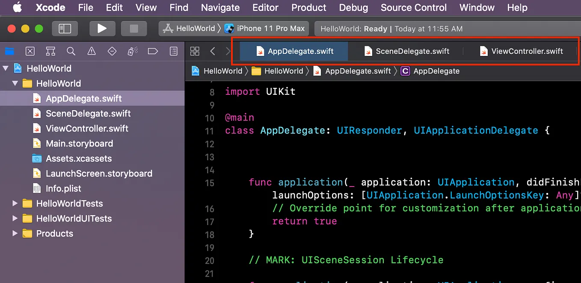Go back in editor history
The height and width of the screenshot is (283, 581).
[x=213, y=51]
